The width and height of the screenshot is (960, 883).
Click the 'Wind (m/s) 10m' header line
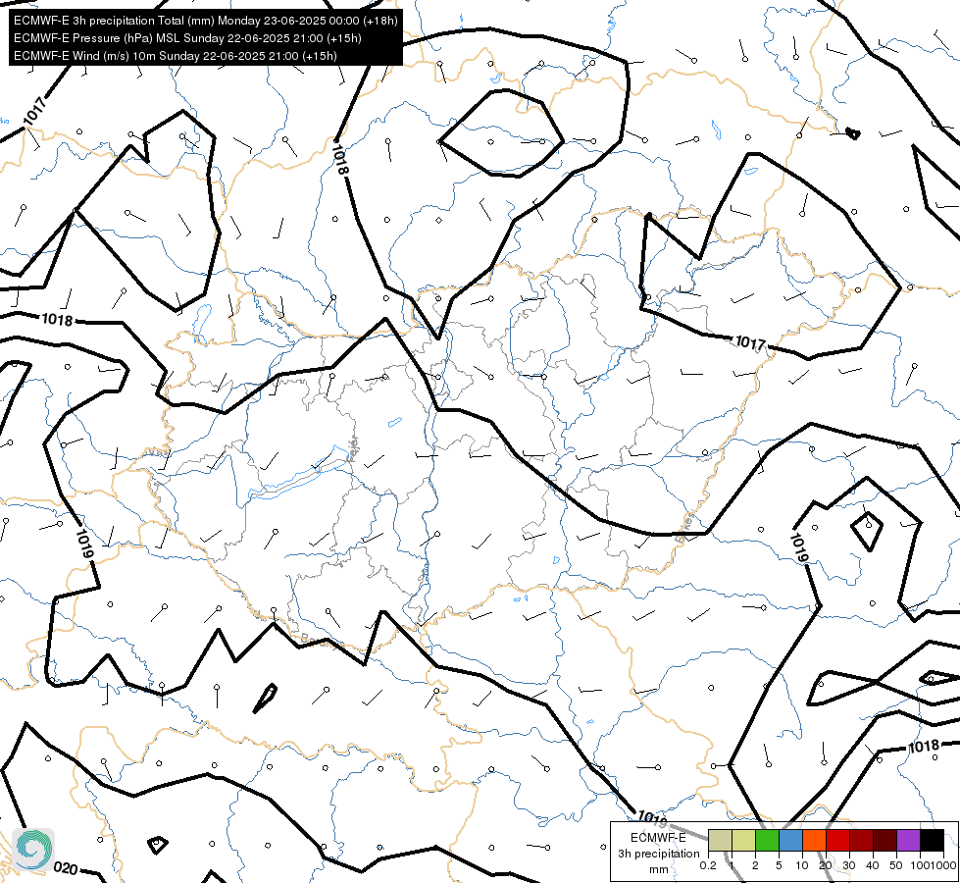tap(176, 56)
